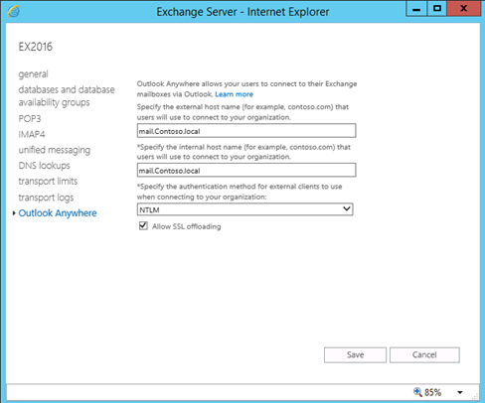Select unified messaging in sidebar
The width and height of the screenshot is (485, 403).
(55, 150)
